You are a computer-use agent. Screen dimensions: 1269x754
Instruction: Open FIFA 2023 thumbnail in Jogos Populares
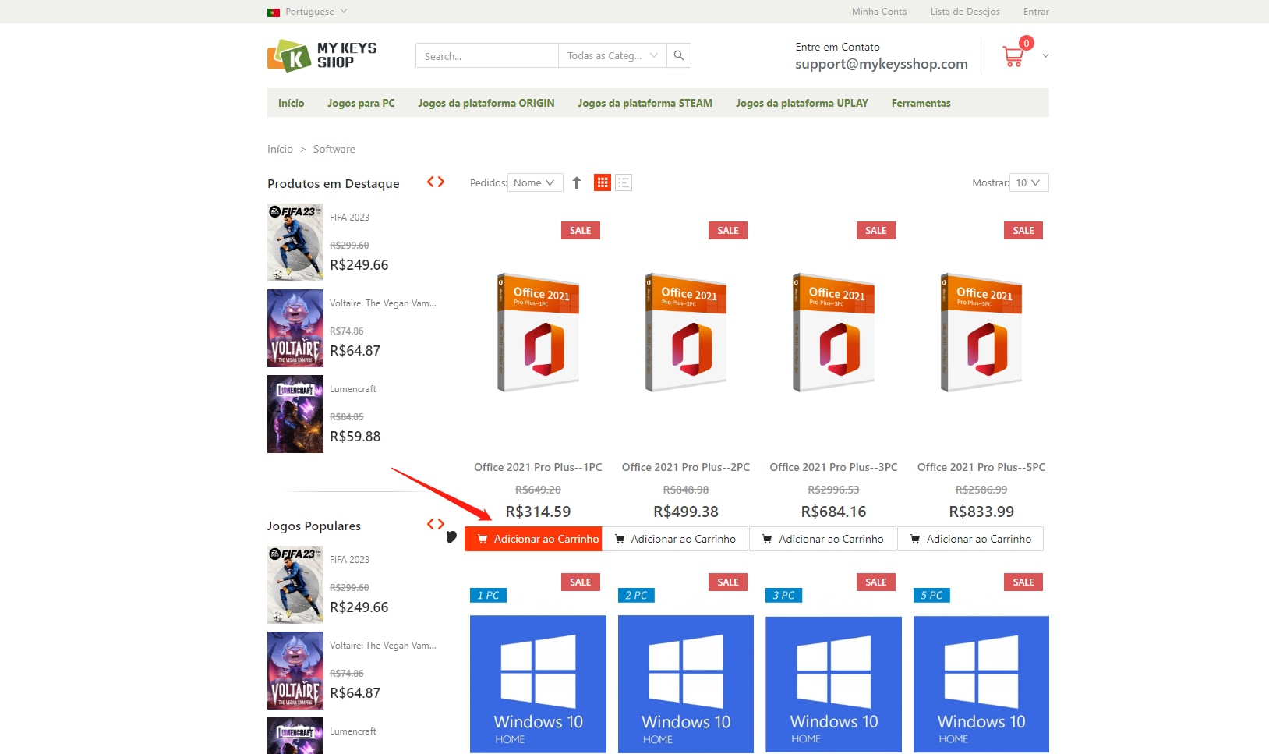point(295,585)
